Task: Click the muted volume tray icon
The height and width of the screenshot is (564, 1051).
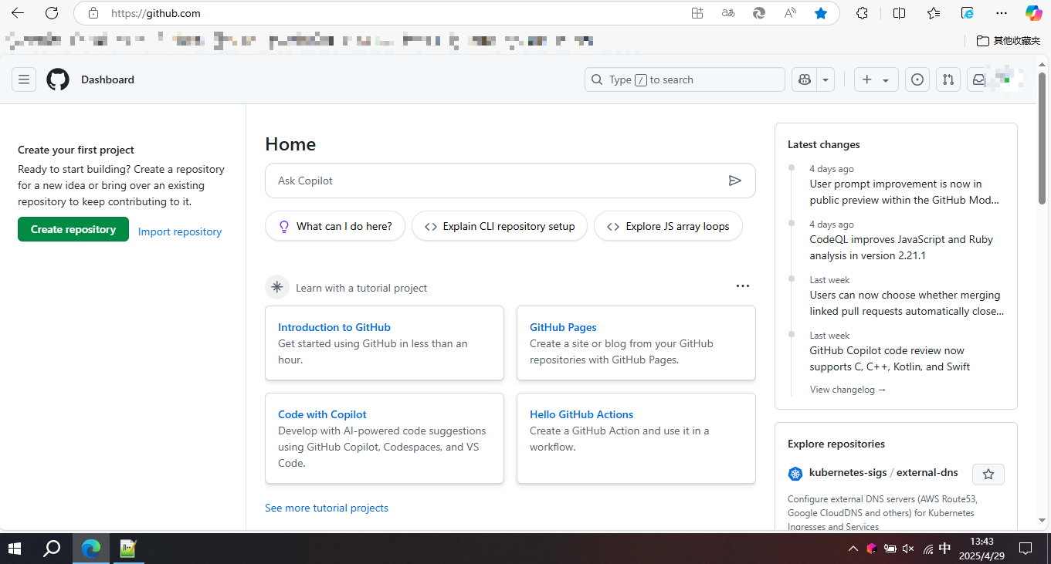Action: 908,549
